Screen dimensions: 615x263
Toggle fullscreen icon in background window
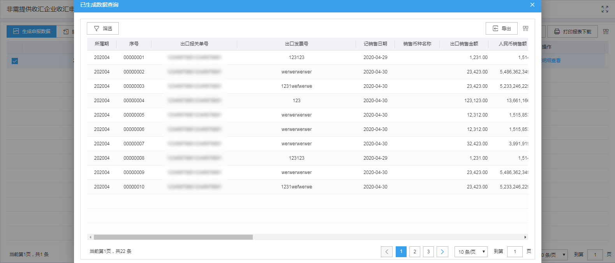604,9
